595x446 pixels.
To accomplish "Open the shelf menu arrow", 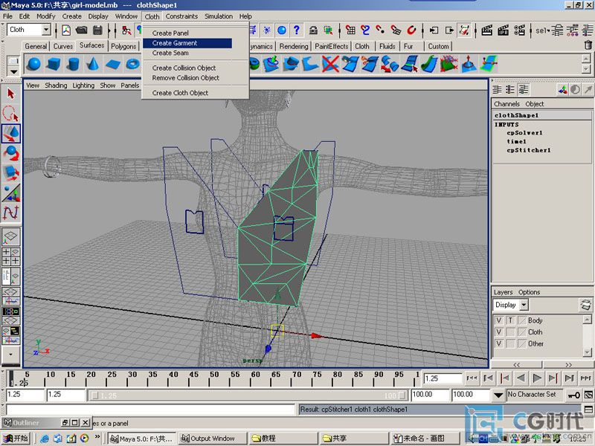I will coord(13,71).
